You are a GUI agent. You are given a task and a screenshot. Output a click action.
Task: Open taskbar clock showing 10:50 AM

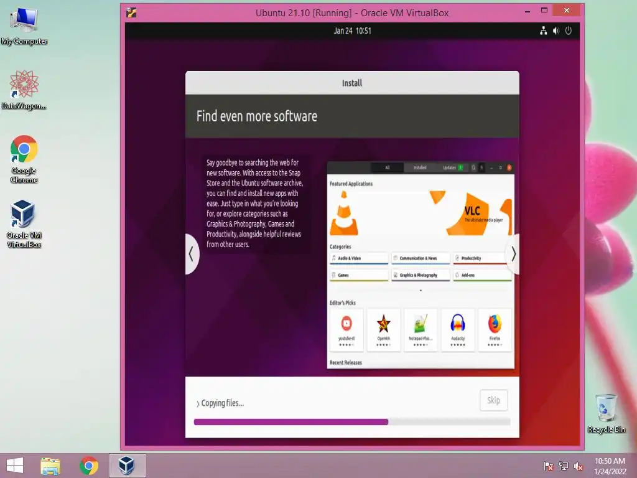(610, 466)
